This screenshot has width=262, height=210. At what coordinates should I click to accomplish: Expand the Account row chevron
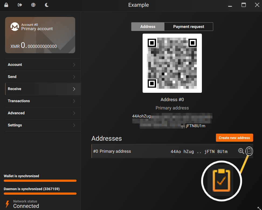[74, 65]
